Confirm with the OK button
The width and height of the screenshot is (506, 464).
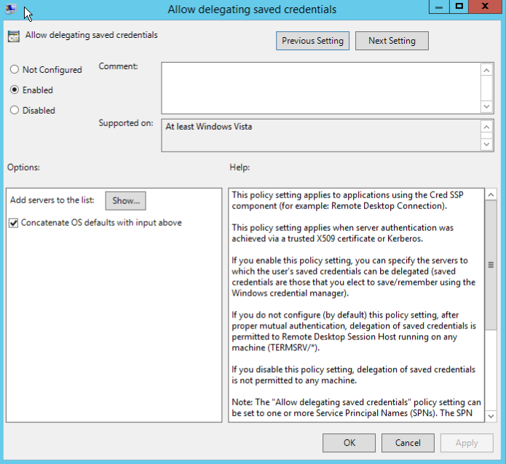[x=349, y=443]
